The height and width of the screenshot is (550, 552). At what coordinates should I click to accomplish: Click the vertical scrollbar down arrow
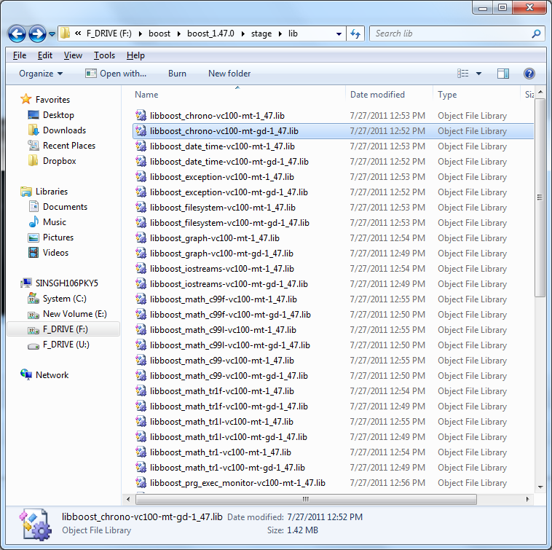[x=540, y=487]
